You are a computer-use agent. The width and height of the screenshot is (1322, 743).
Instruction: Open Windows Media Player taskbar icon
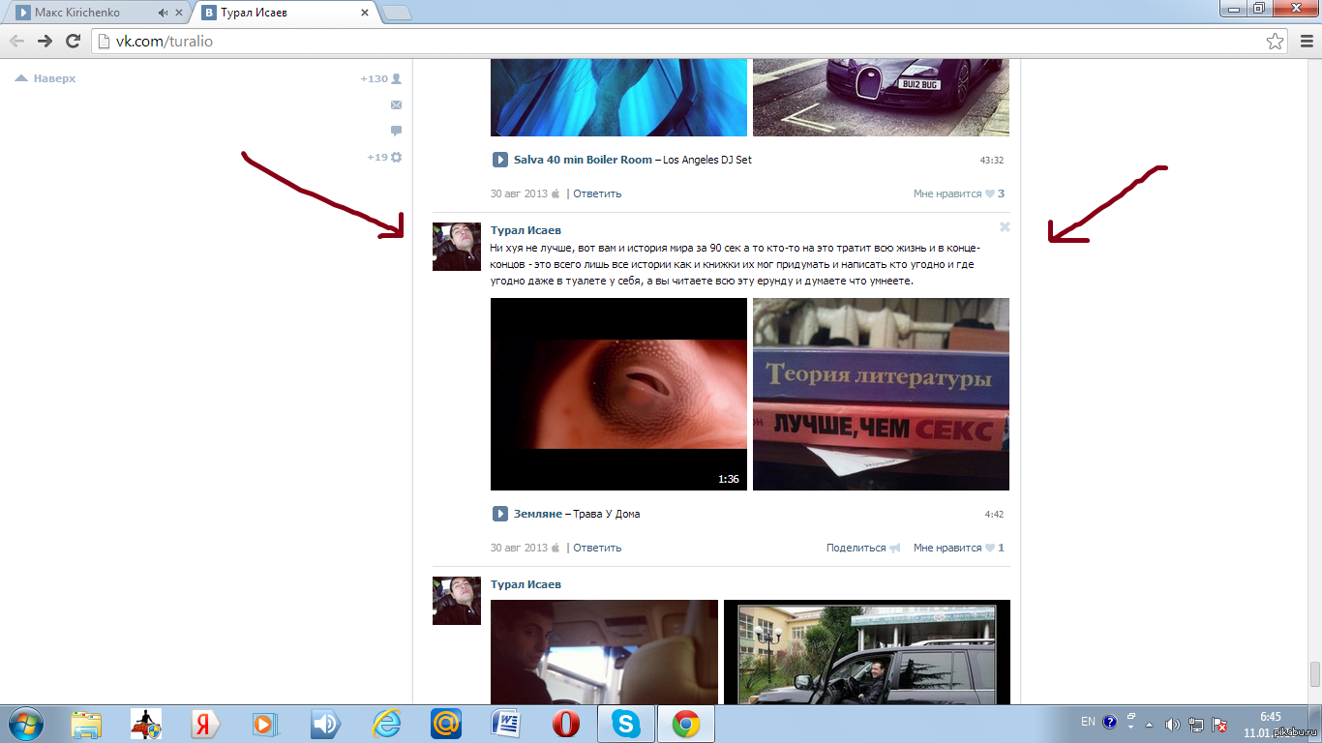coord(266,724)
